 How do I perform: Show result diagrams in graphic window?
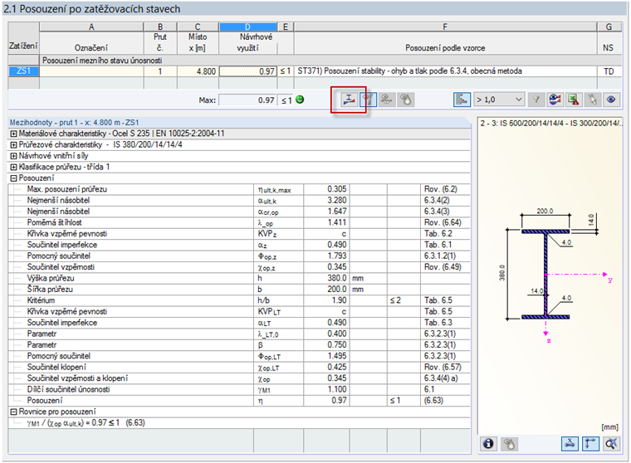(x=555, y=100)
